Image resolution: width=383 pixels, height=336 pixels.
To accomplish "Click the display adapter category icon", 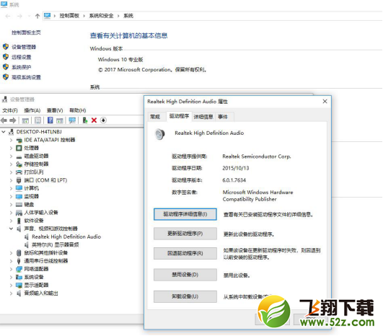I will coord(19,285).
